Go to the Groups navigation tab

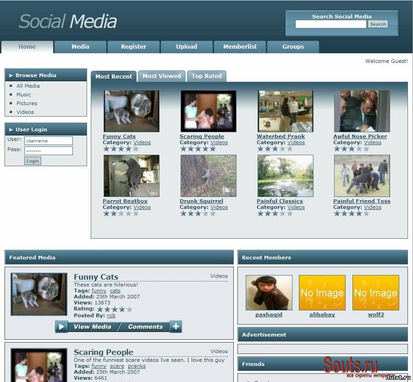[x=293, y=47]
